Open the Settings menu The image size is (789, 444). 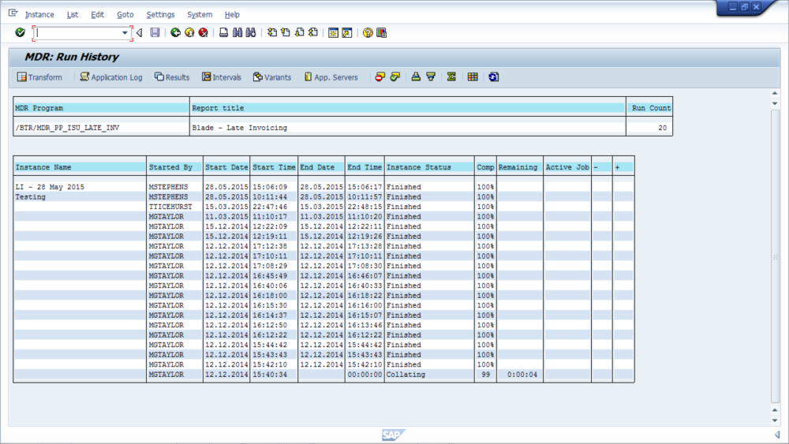coord(160,15)
